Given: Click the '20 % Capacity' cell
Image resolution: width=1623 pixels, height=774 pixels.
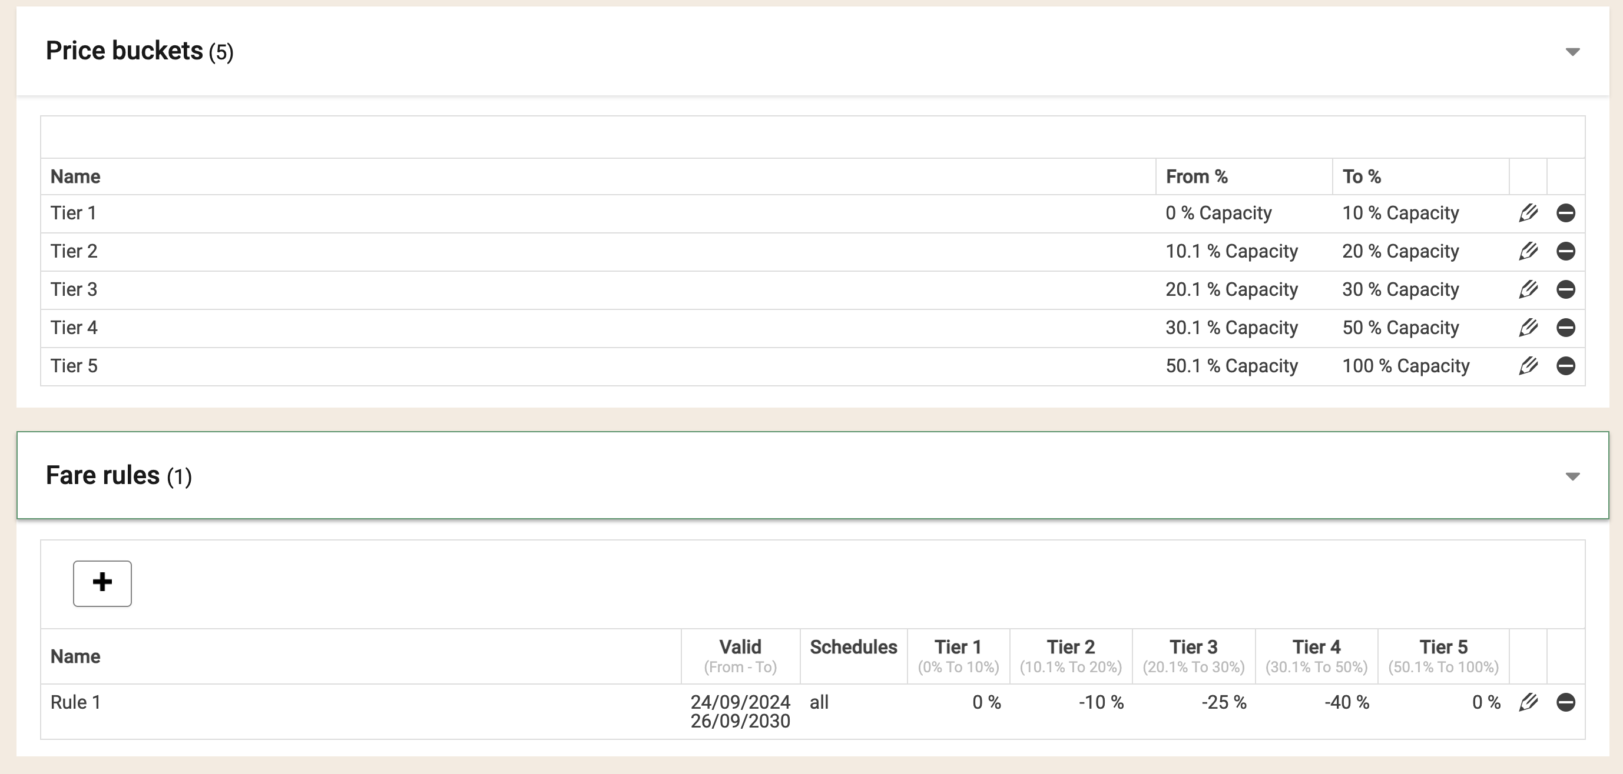Looking at the screenshot, I should 1421,252.
